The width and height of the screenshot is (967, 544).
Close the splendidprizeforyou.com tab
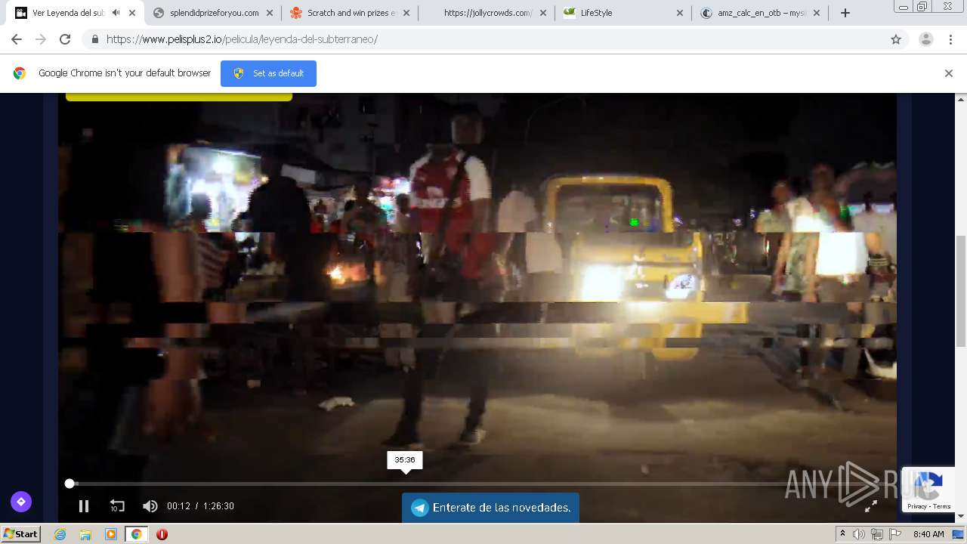(x=270, y=13)
